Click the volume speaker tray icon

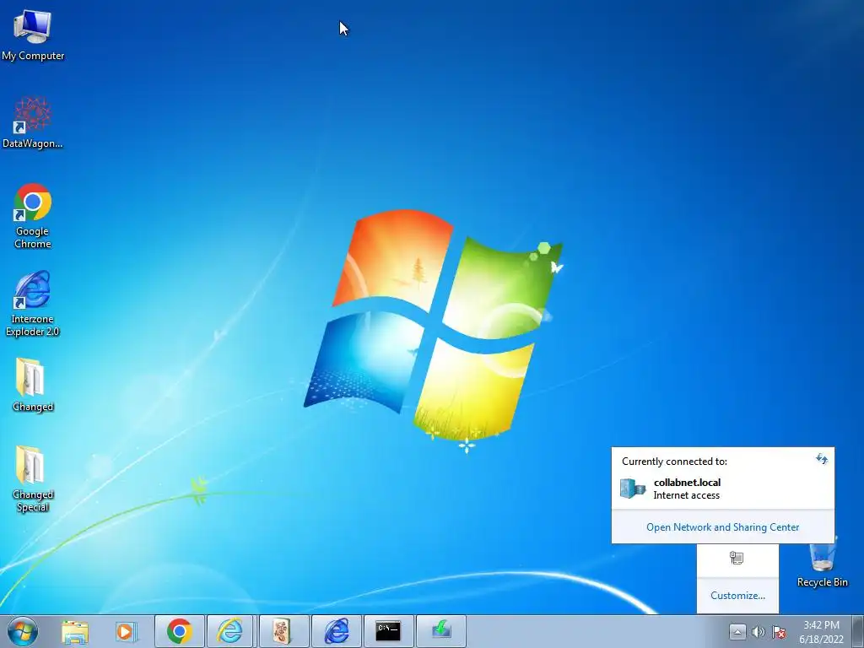pos(759,632)
